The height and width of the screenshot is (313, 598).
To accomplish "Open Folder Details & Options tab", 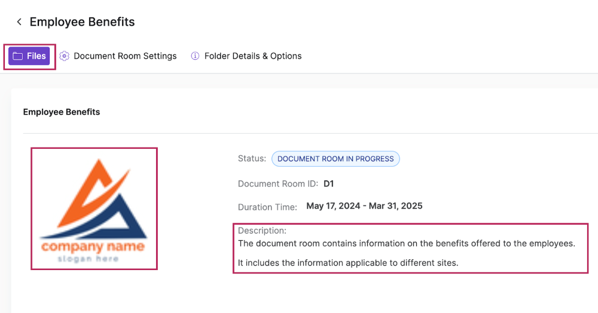I will 246,56.
